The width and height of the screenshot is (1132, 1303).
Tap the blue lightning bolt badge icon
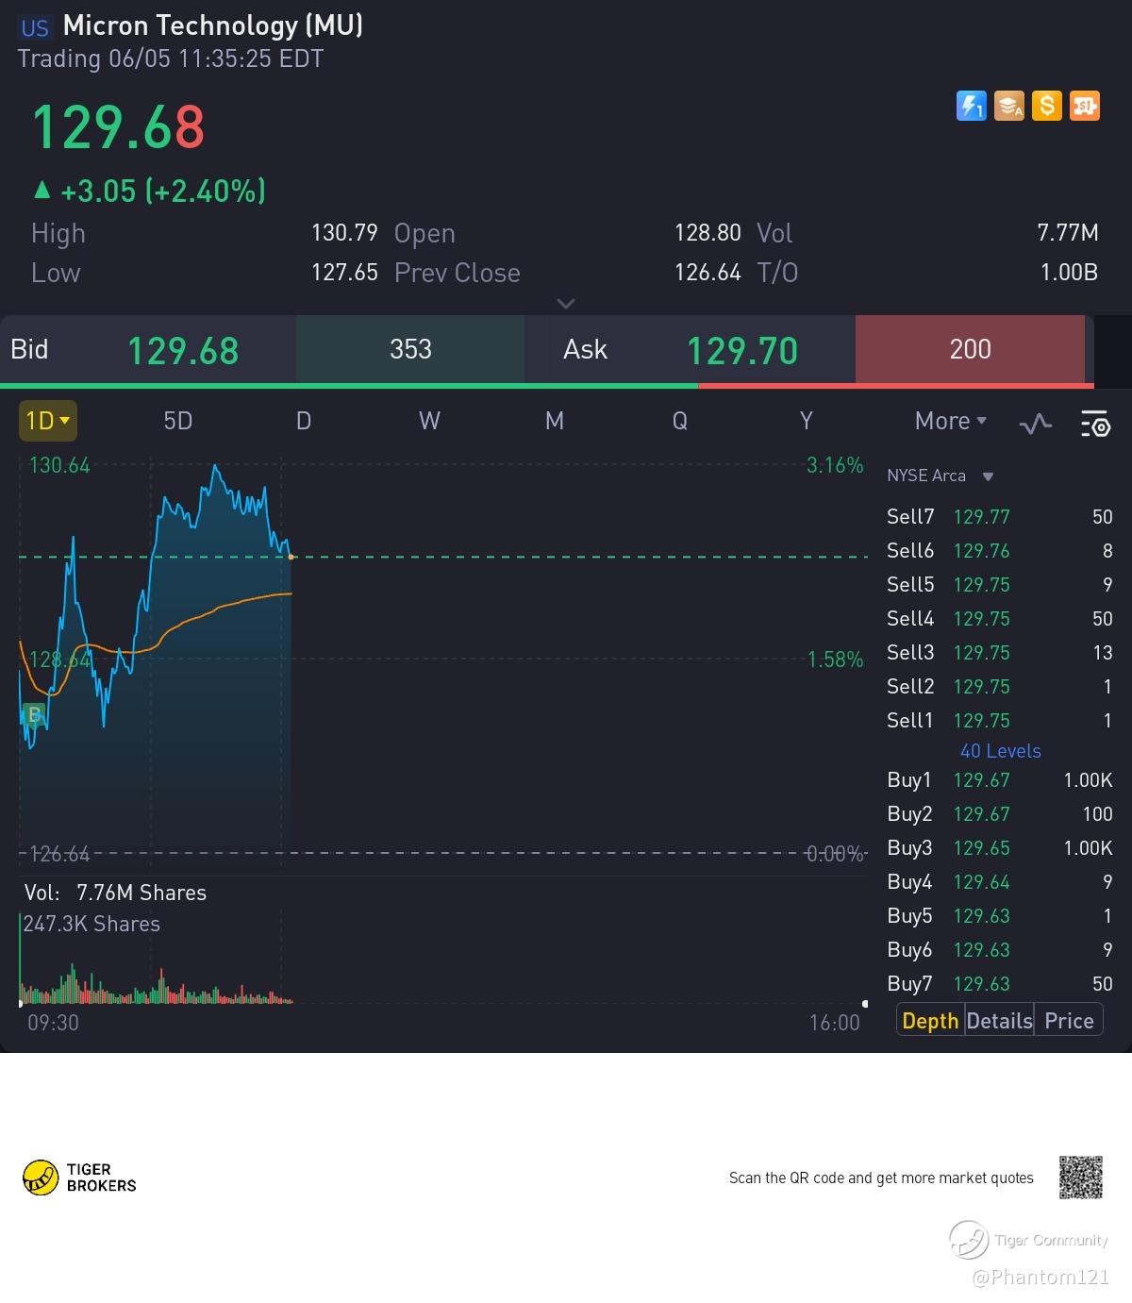(x=971, y=106)
